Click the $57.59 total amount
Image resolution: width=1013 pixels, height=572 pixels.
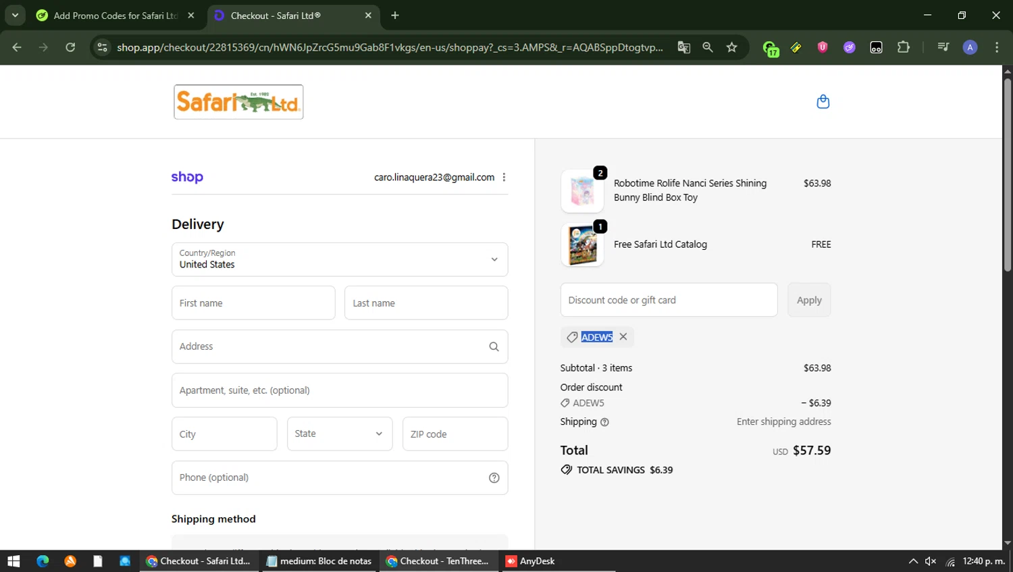[812, 450]
